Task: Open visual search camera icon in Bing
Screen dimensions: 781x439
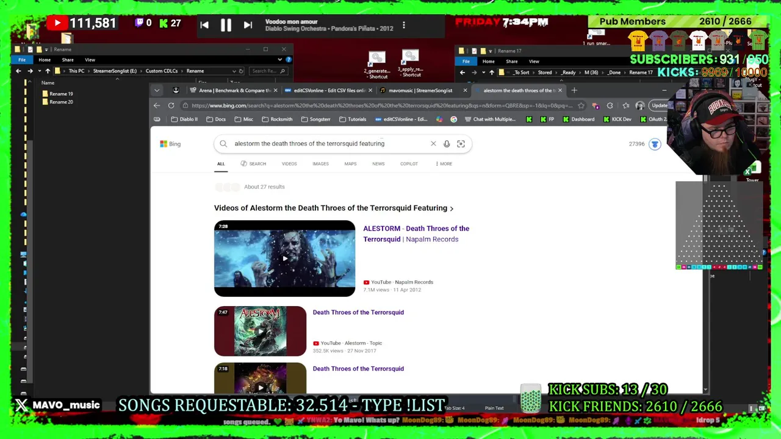Action: (x=461, y=143)
